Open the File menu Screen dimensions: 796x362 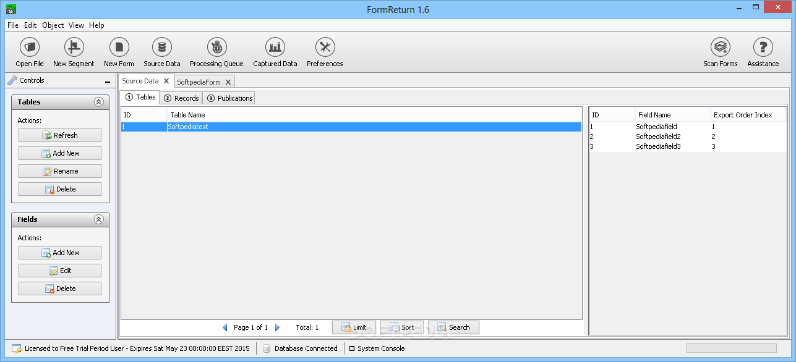coord(13,25)
